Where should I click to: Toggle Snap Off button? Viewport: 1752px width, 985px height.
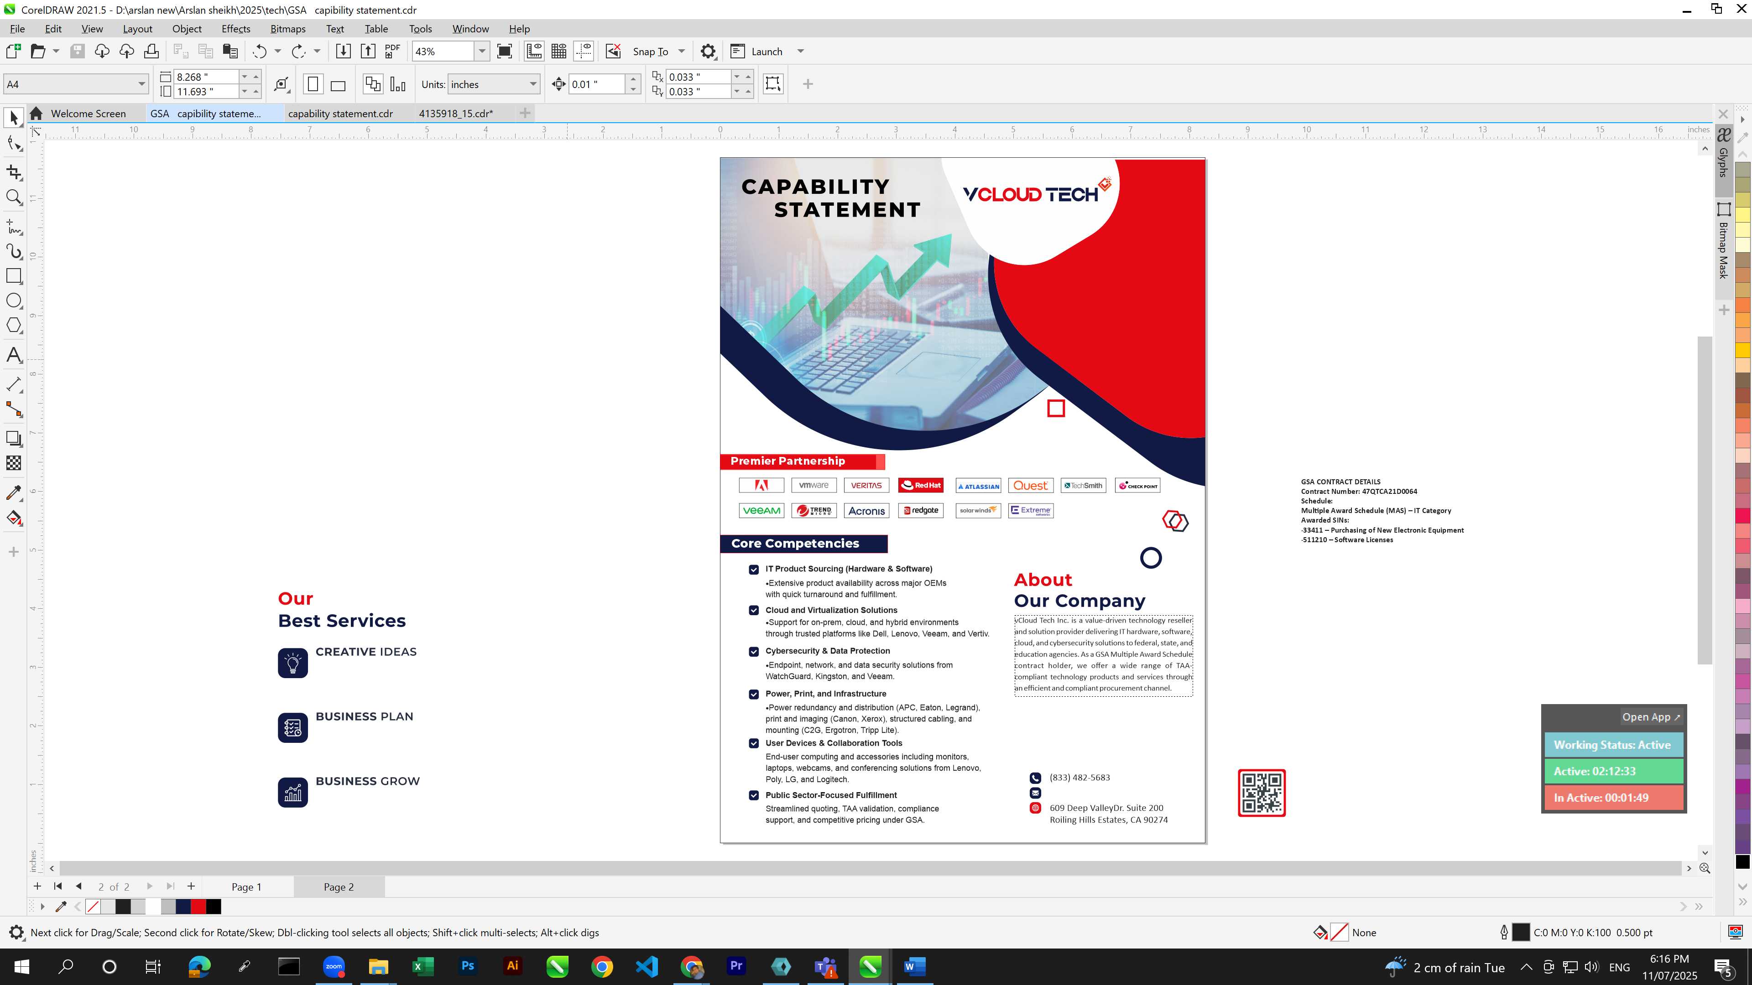pos(614,51)
